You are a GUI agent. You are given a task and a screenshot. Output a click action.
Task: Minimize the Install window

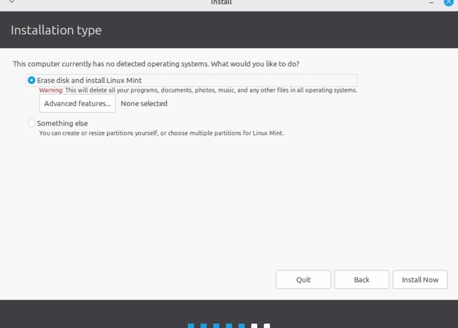[x=431, y=2]
